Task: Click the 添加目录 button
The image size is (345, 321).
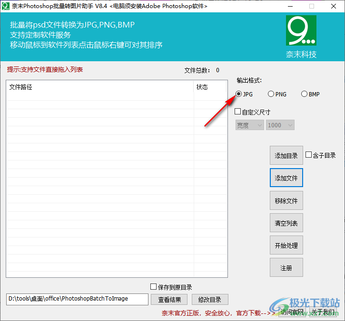Action: coord(286,155)
